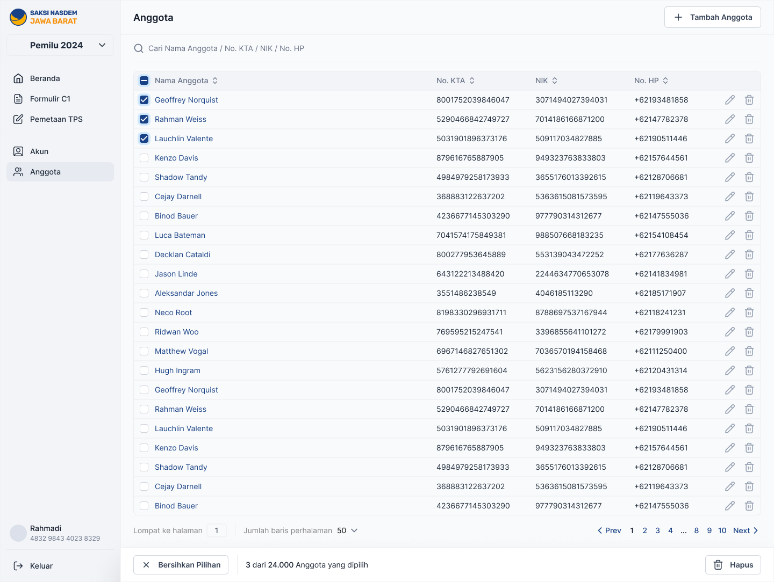Image resolution: width=774 pixels, height=582 pixels.
Task: Click the Lompat ke halaman page box
Action: (217, 530)
